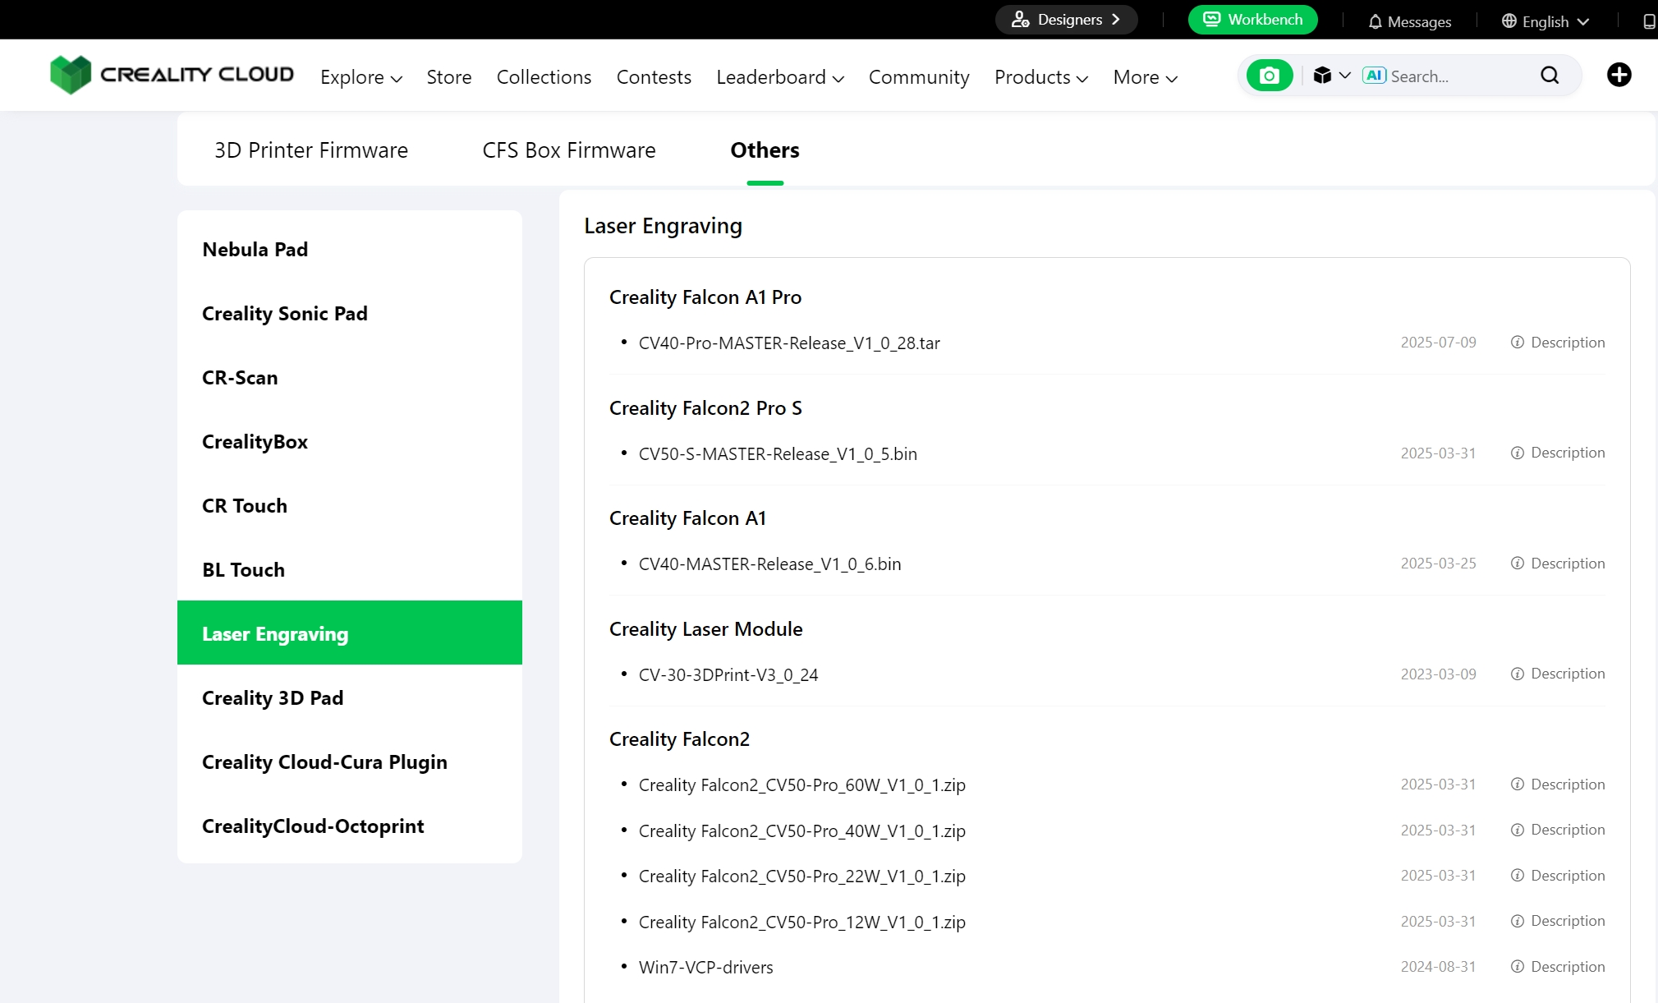Select BL Touch in the sidebar
1658x1003 pixels.
tap(350, 570)
